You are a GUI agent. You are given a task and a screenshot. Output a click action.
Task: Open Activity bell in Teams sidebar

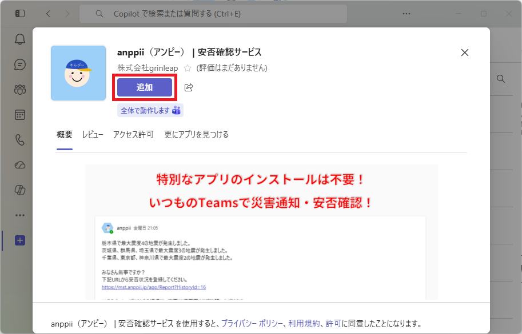[20, 39]
